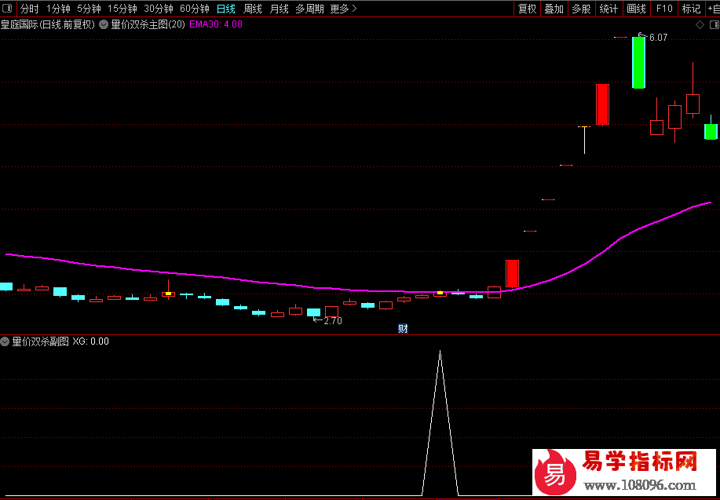The height and width of the screenshot is (500, 720).
Task: Click the EMA30: 4.08 indicator value
Action: tap(215, 25)
